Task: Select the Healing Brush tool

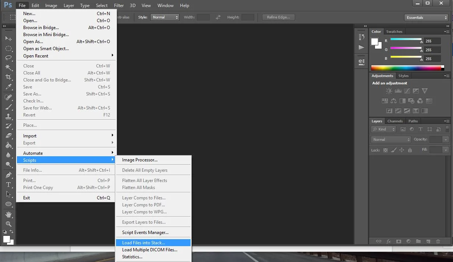Action: [8, 97]
